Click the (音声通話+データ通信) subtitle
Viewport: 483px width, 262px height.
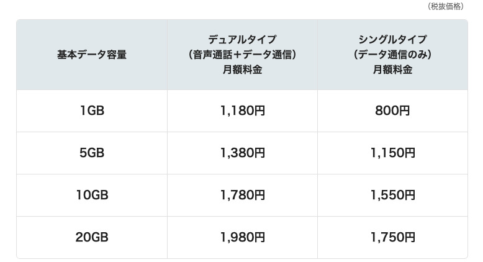[242, 55]
